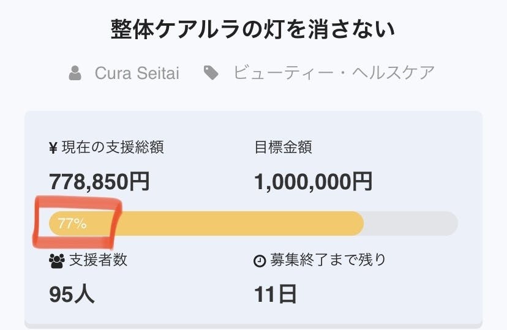Click the 11日 remaining days value
Viewport: 507px width, 330px height.
276,294
